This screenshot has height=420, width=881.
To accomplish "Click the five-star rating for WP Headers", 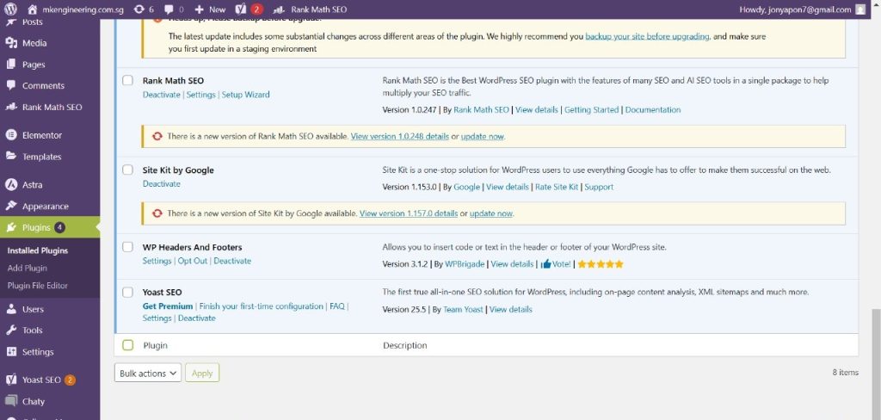I will click(x=601, y=264).
